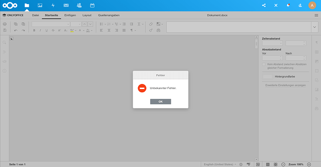Screen dimensions: 321x167
Task: Open the numbered list dropdown
Action: [113, 24]
